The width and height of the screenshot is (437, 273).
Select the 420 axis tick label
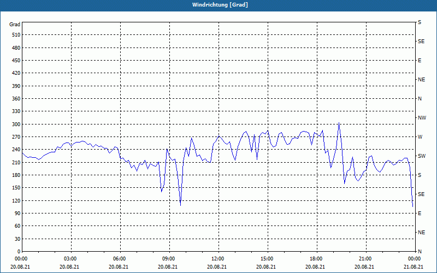tap(16, 73)
